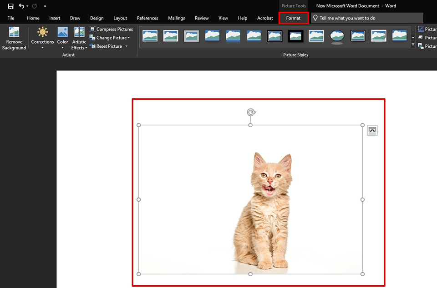
Task: Expand the Reset Picture dropdown arrow
Action: [127, 46]
